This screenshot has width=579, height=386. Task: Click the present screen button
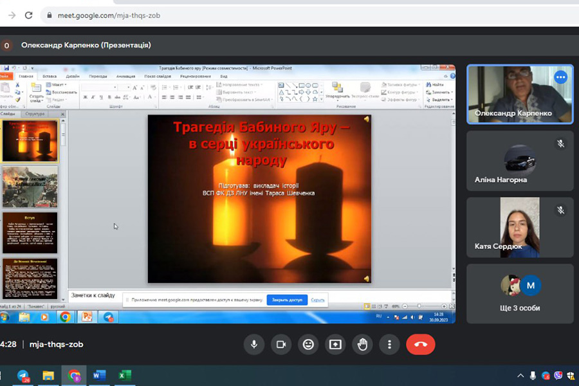tap(335, 344)
